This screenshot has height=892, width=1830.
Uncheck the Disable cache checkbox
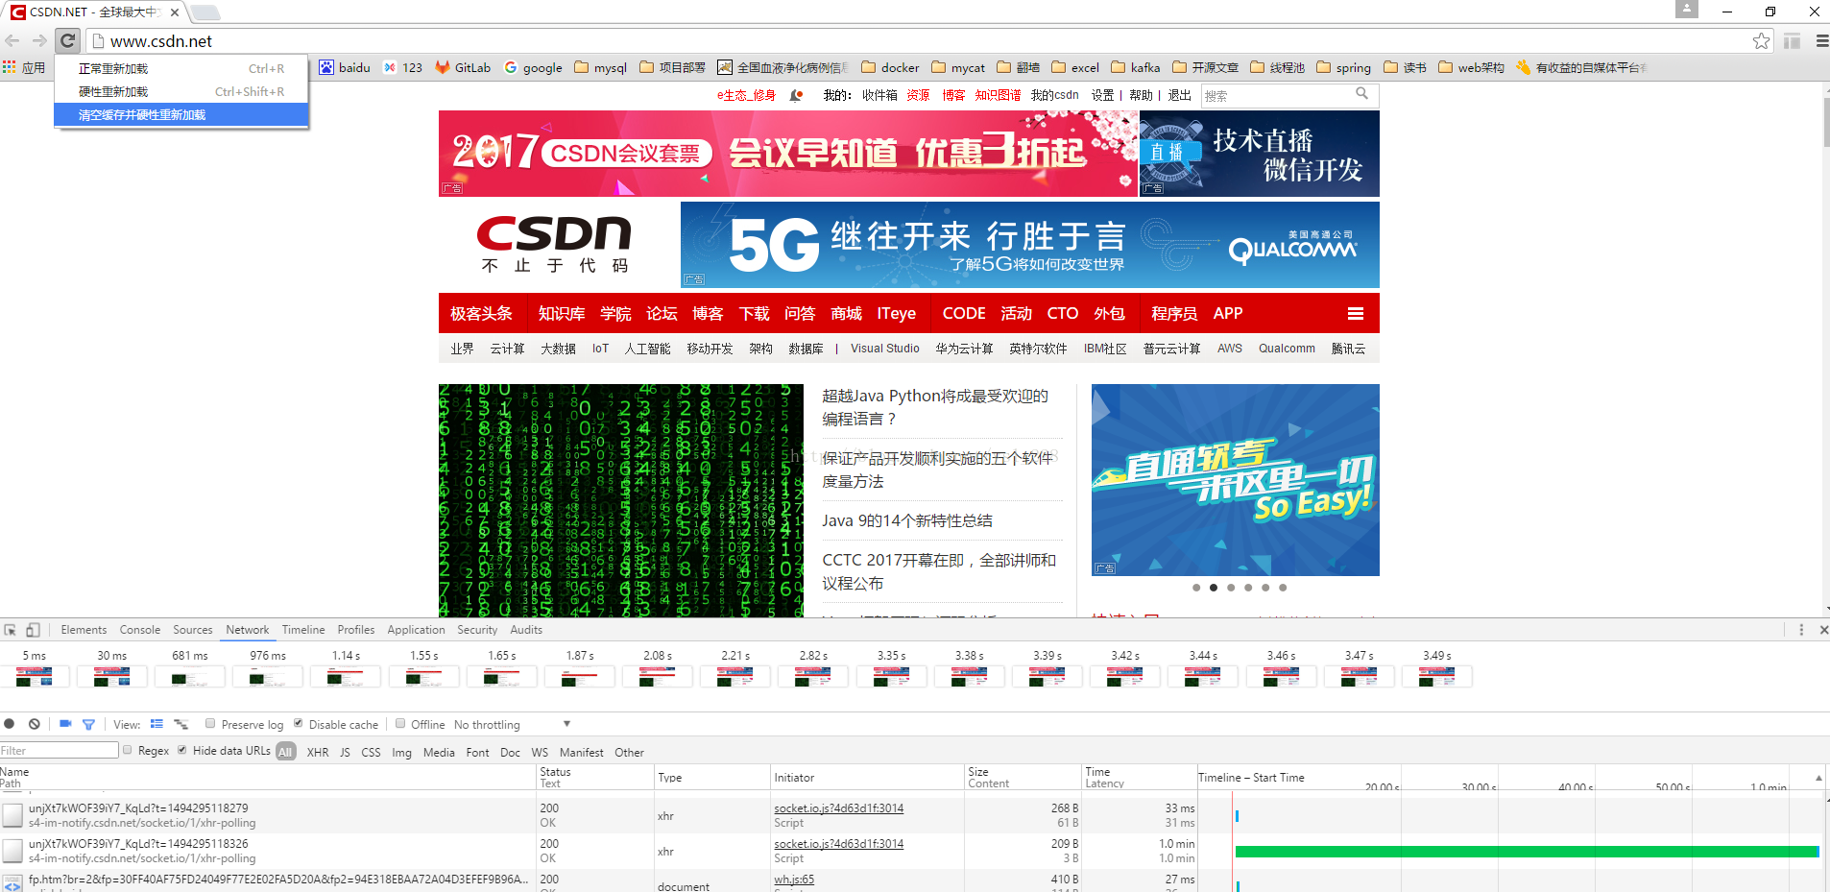click(299, 724)
